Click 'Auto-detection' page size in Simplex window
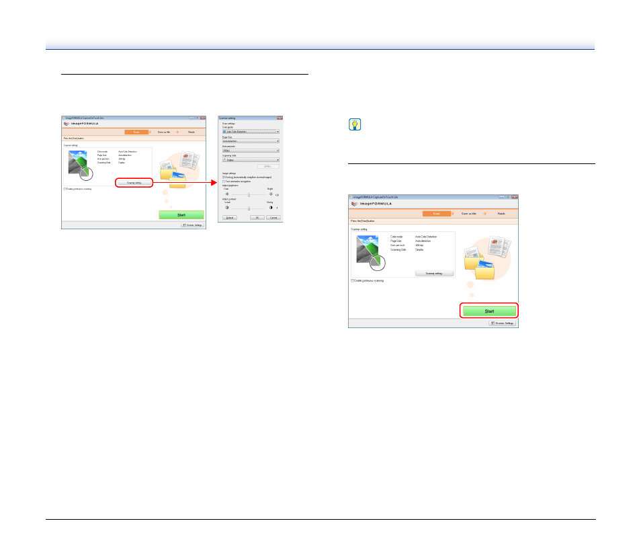 point(423,241)
